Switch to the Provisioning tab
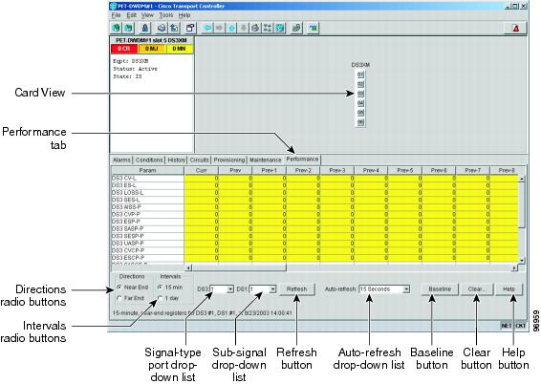Image resolution: width=541 pixels, height=384 pixels. (x=229, y=160)
